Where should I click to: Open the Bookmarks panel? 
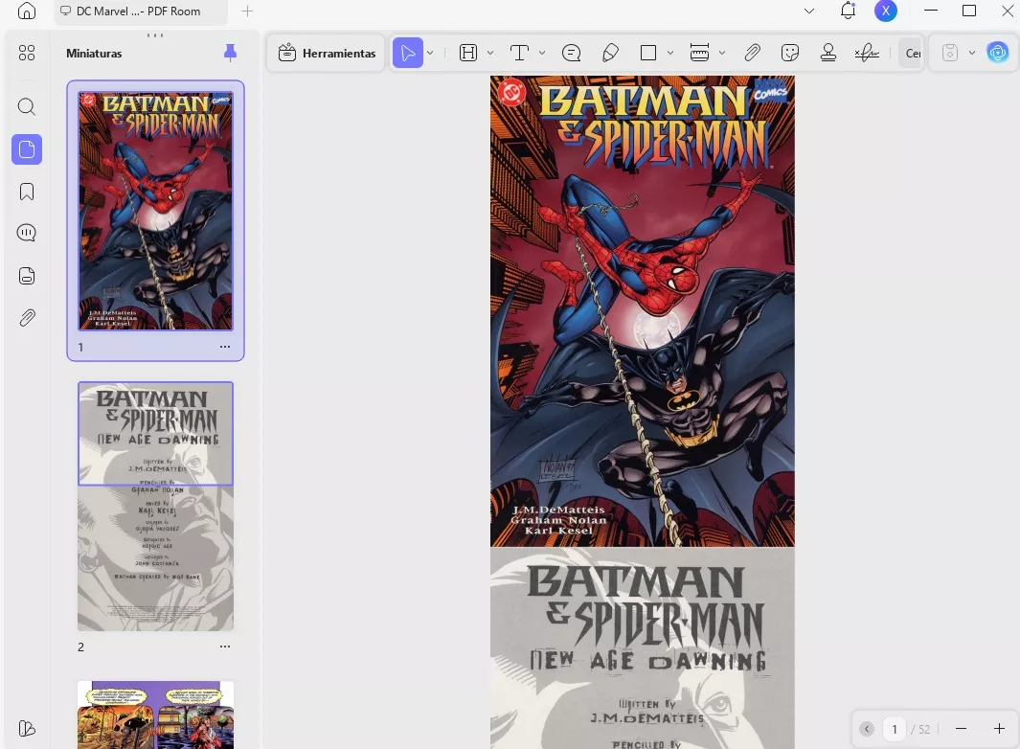27,192
